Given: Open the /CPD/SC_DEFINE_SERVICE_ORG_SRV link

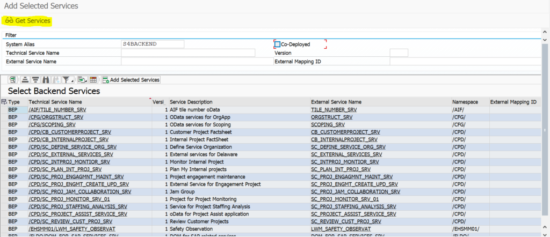Looking at the screenshot, I should [x=73, y=147].
